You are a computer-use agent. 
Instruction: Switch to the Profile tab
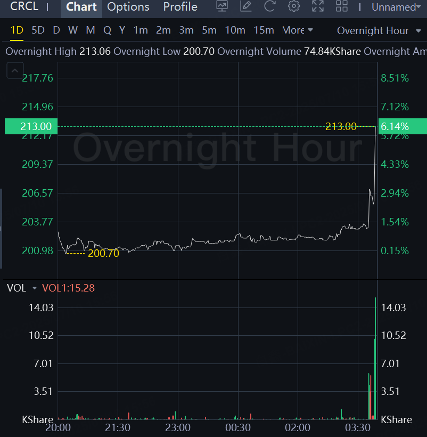pyautogui.click(x=180, y=7)
